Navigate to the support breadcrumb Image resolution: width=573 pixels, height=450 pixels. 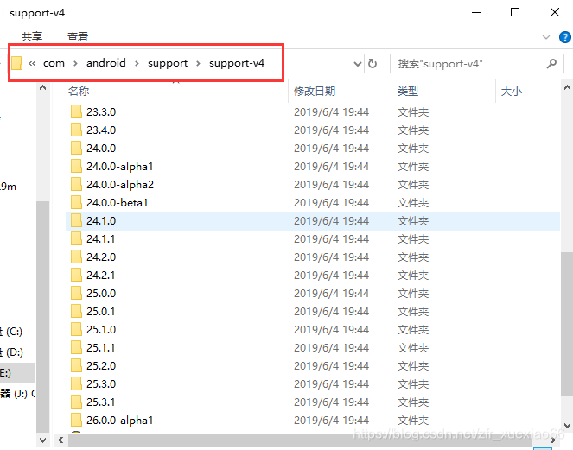168,64
